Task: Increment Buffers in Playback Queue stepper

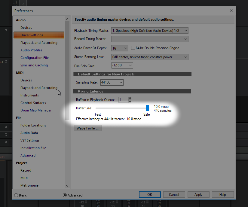Action: pyautogui.click(x=130, y=98)
